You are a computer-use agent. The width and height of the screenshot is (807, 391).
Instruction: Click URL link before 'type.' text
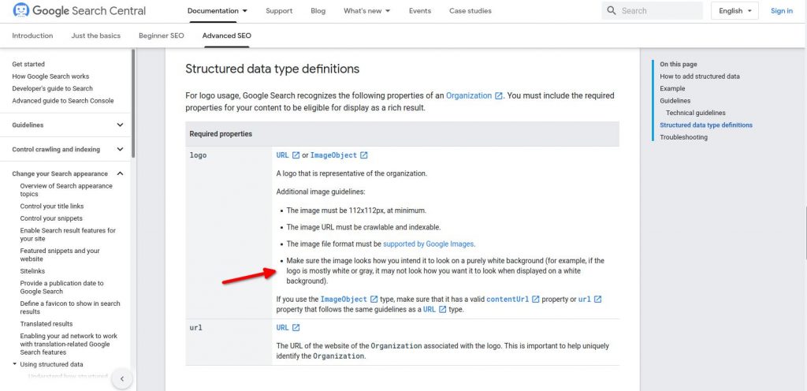pos(430,310)
